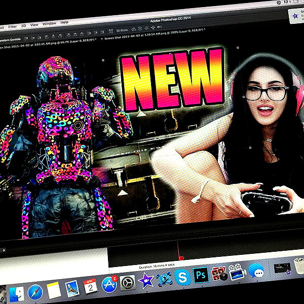This screenshot has height=304, width=304.
Task: Open Finder from the dock
Action: (17, 294)
